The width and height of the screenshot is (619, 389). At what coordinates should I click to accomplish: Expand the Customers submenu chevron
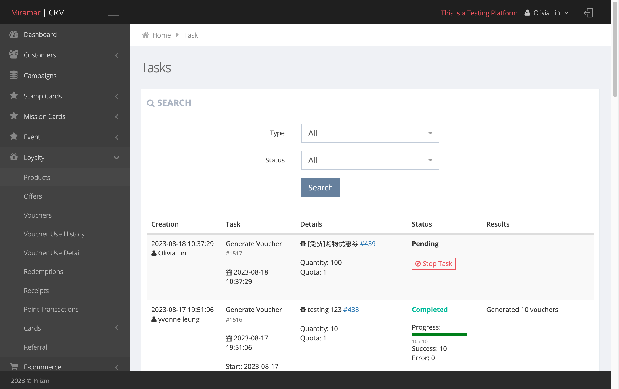[x=117, y=55]
